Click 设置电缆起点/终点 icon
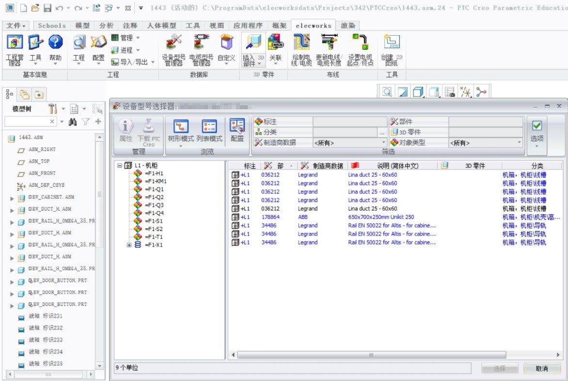The width and height of the screenshot is (568, 381). pos(360,50)
